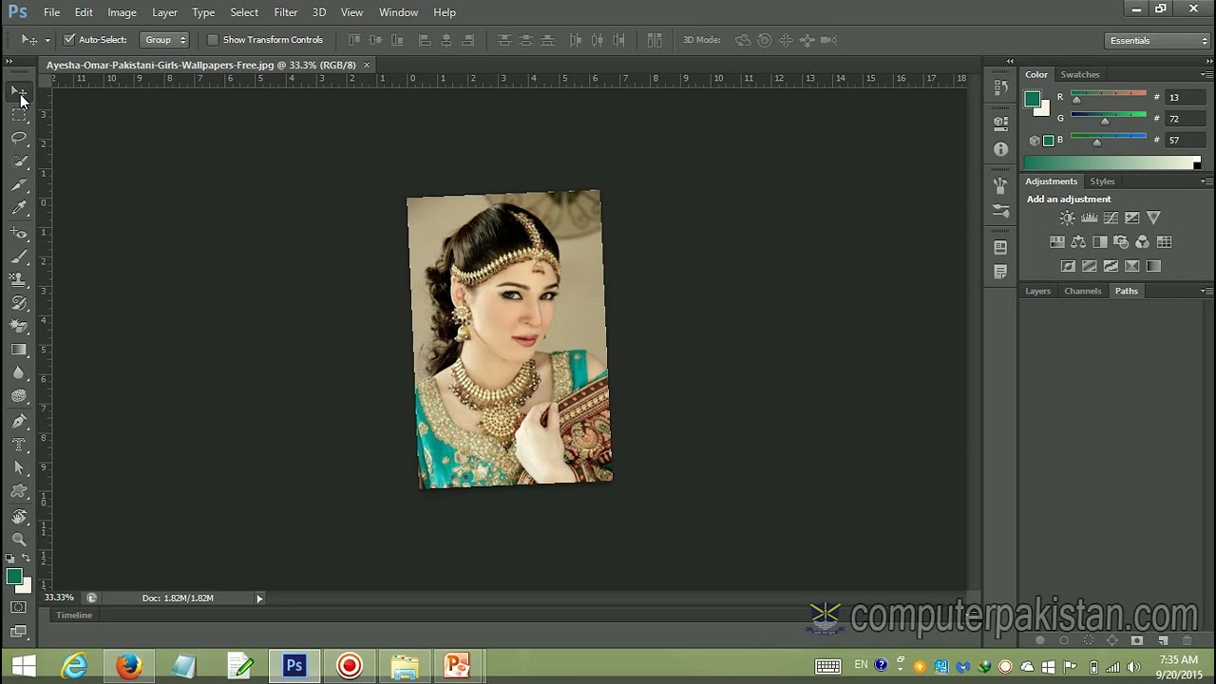Select the Pen tool
The height and width of the screenshot is (684, 1216).
coord(19,421)
